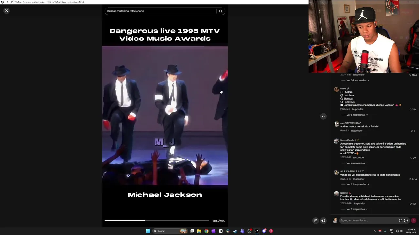Click the microphone icon in system tray
Screen dimensions: 419x235
(x=385, y=231)
